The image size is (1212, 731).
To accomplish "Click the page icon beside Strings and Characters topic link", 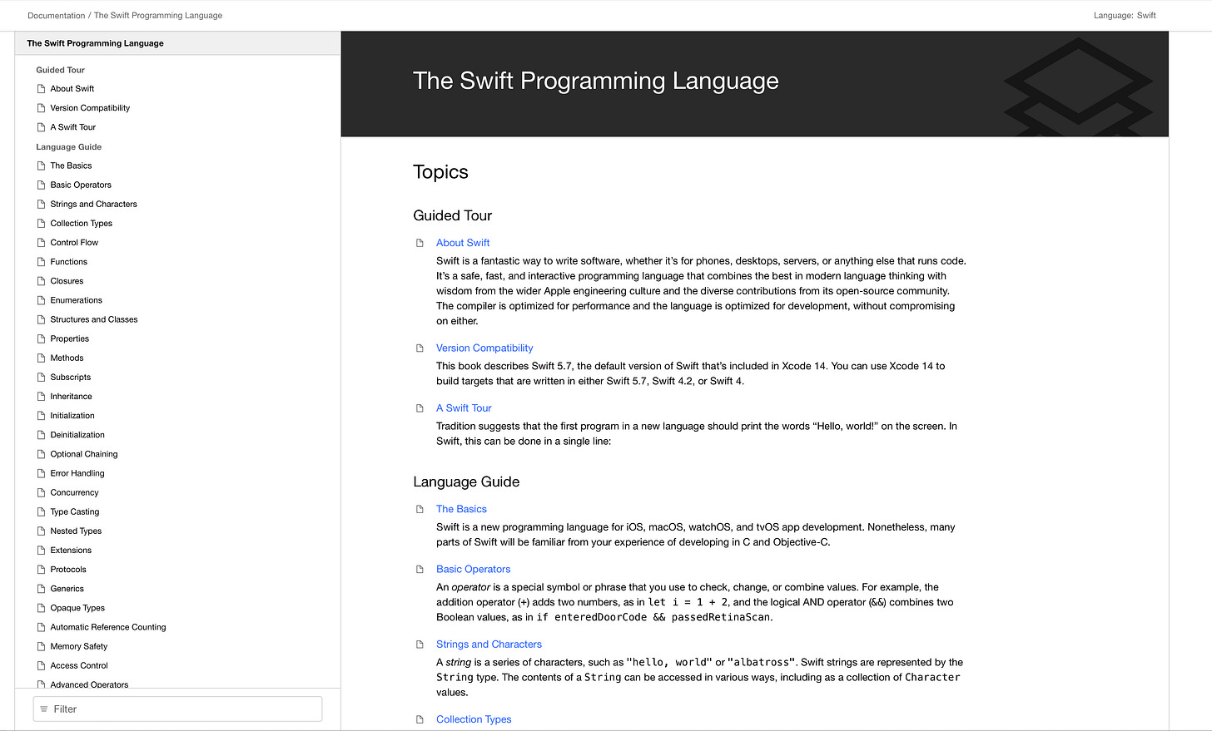I will pos(420,645).
